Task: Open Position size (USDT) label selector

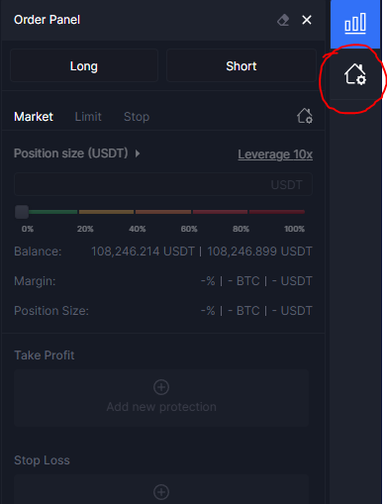Action: (70, 153)
